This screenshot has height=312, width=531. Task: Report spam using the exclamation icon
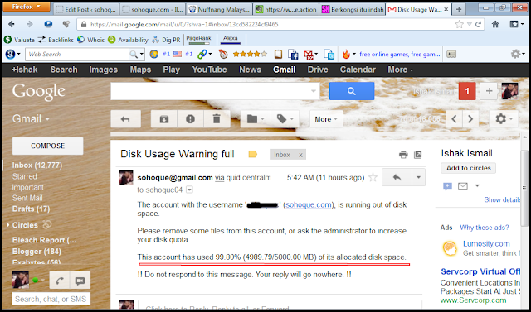(190, 119)
